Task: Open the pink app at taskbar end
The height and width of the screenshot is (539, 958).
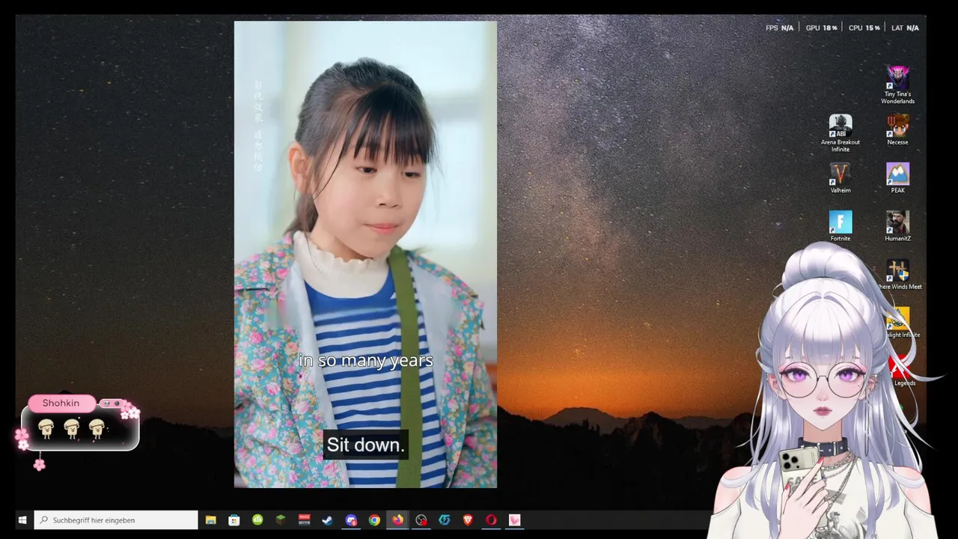Action: 514,520
